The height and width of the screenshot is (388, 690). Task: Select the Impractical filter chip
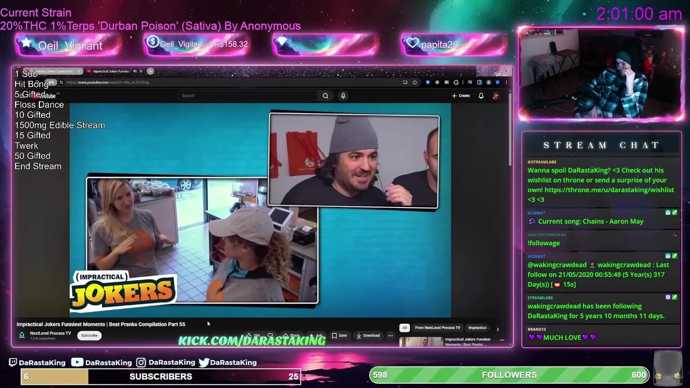(478, 328)
